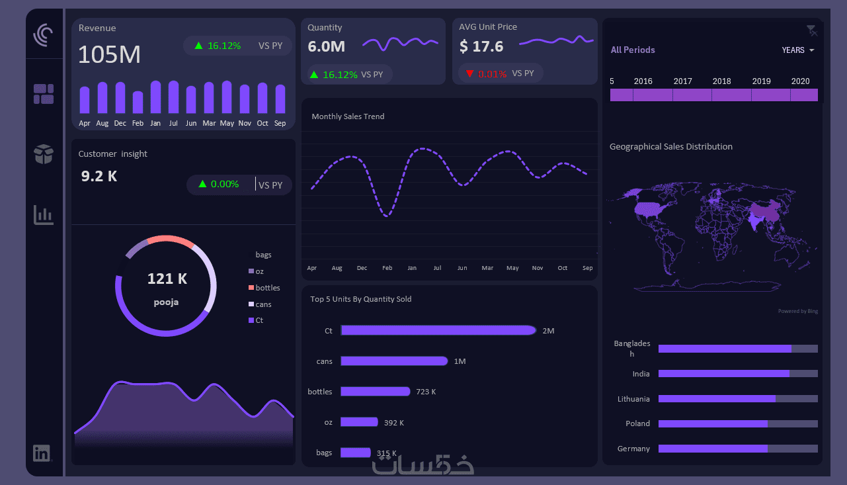The height and width of the screenshot is (485, 847).
Task: Open the bar chart icon in sidebar
Action: [44, 215]
